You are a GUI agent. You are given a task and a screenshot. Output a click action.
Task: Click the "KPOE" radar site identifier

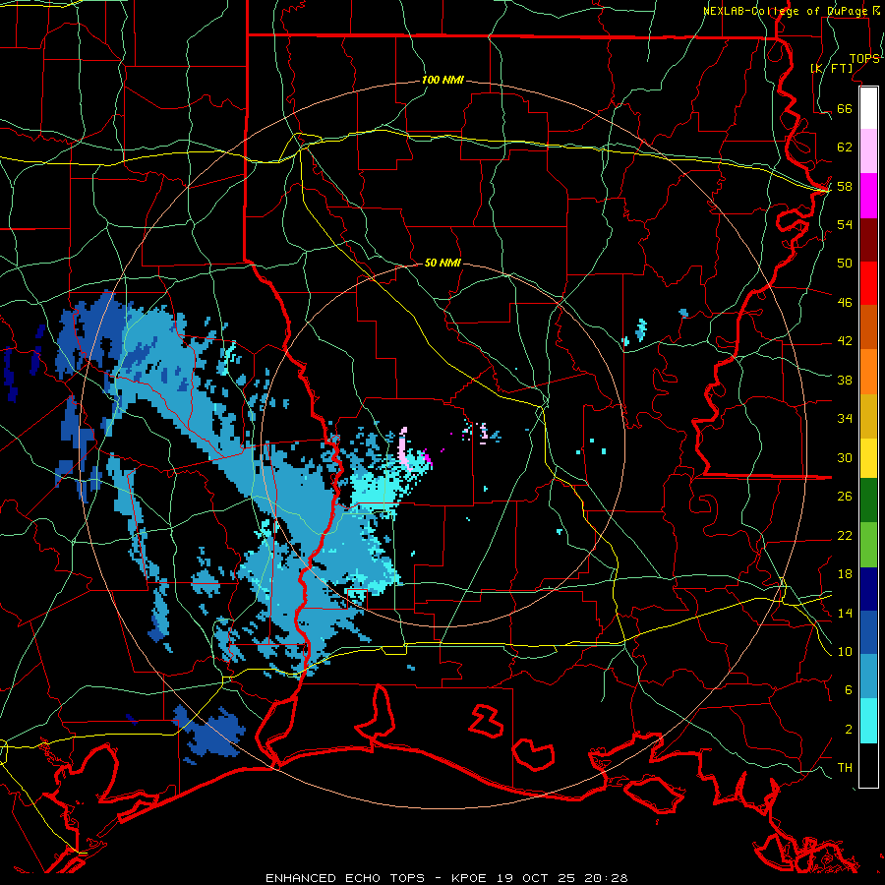coord(471,878)
